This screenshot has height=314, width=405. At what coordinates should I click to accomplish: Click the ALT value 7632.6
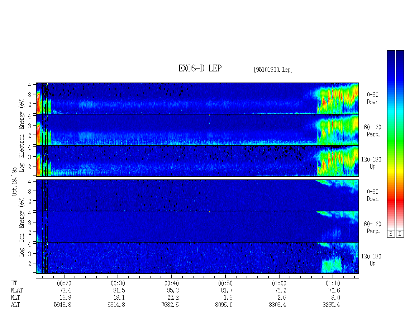(170, 305)
